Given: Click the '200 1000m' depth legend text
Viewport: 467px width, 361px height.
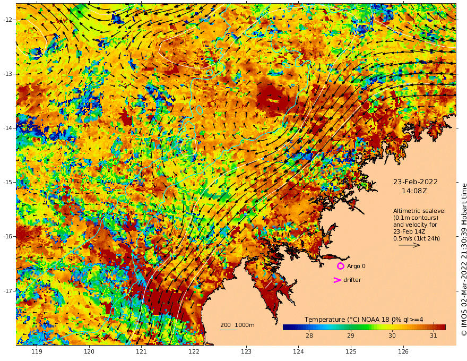Looking at the screenshot, I should point(237,325).
